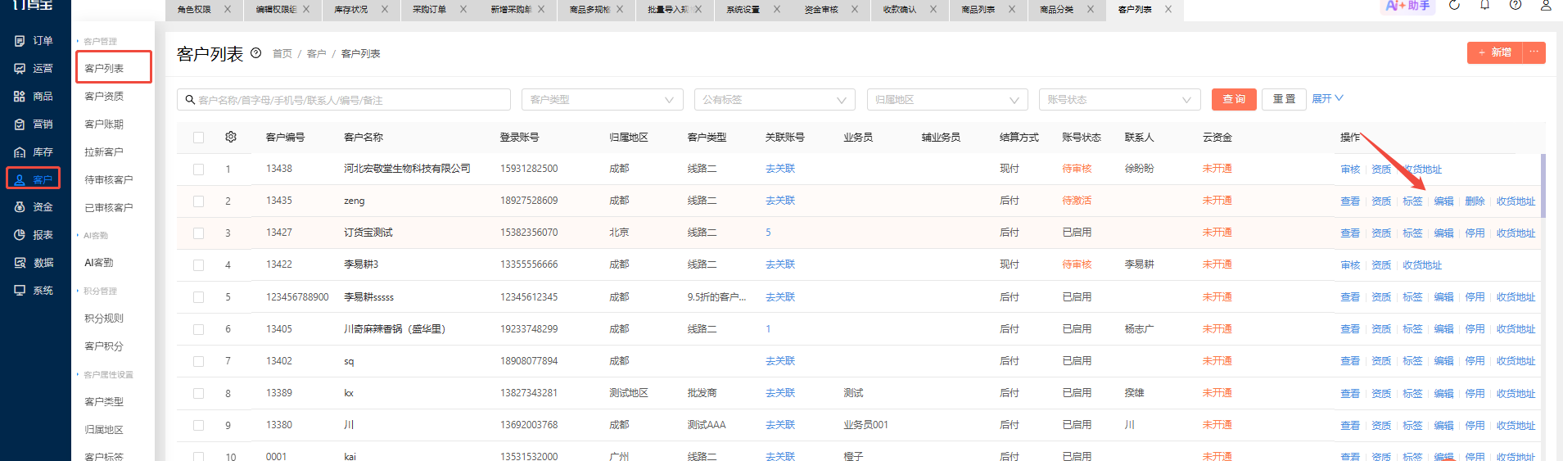Click 收货地址 for 李易耕3
1563x461 pixels.
(x=1422, y=265)
